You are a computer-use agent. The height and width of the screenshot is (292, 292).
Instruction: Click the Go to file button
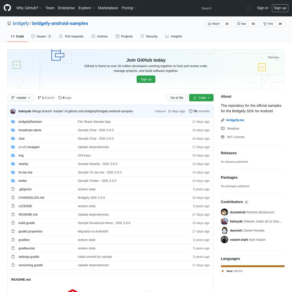[177, 98]
